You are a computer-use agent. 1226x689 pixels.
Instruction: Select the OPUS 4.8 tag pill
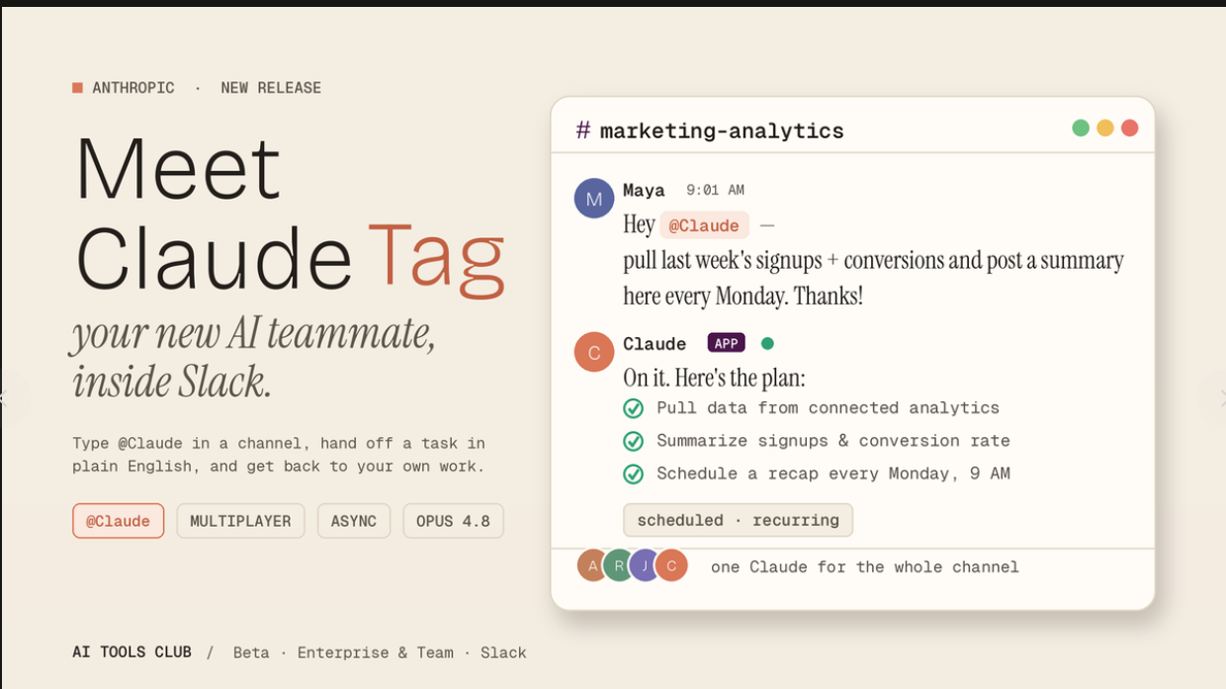tap(453, 521)
